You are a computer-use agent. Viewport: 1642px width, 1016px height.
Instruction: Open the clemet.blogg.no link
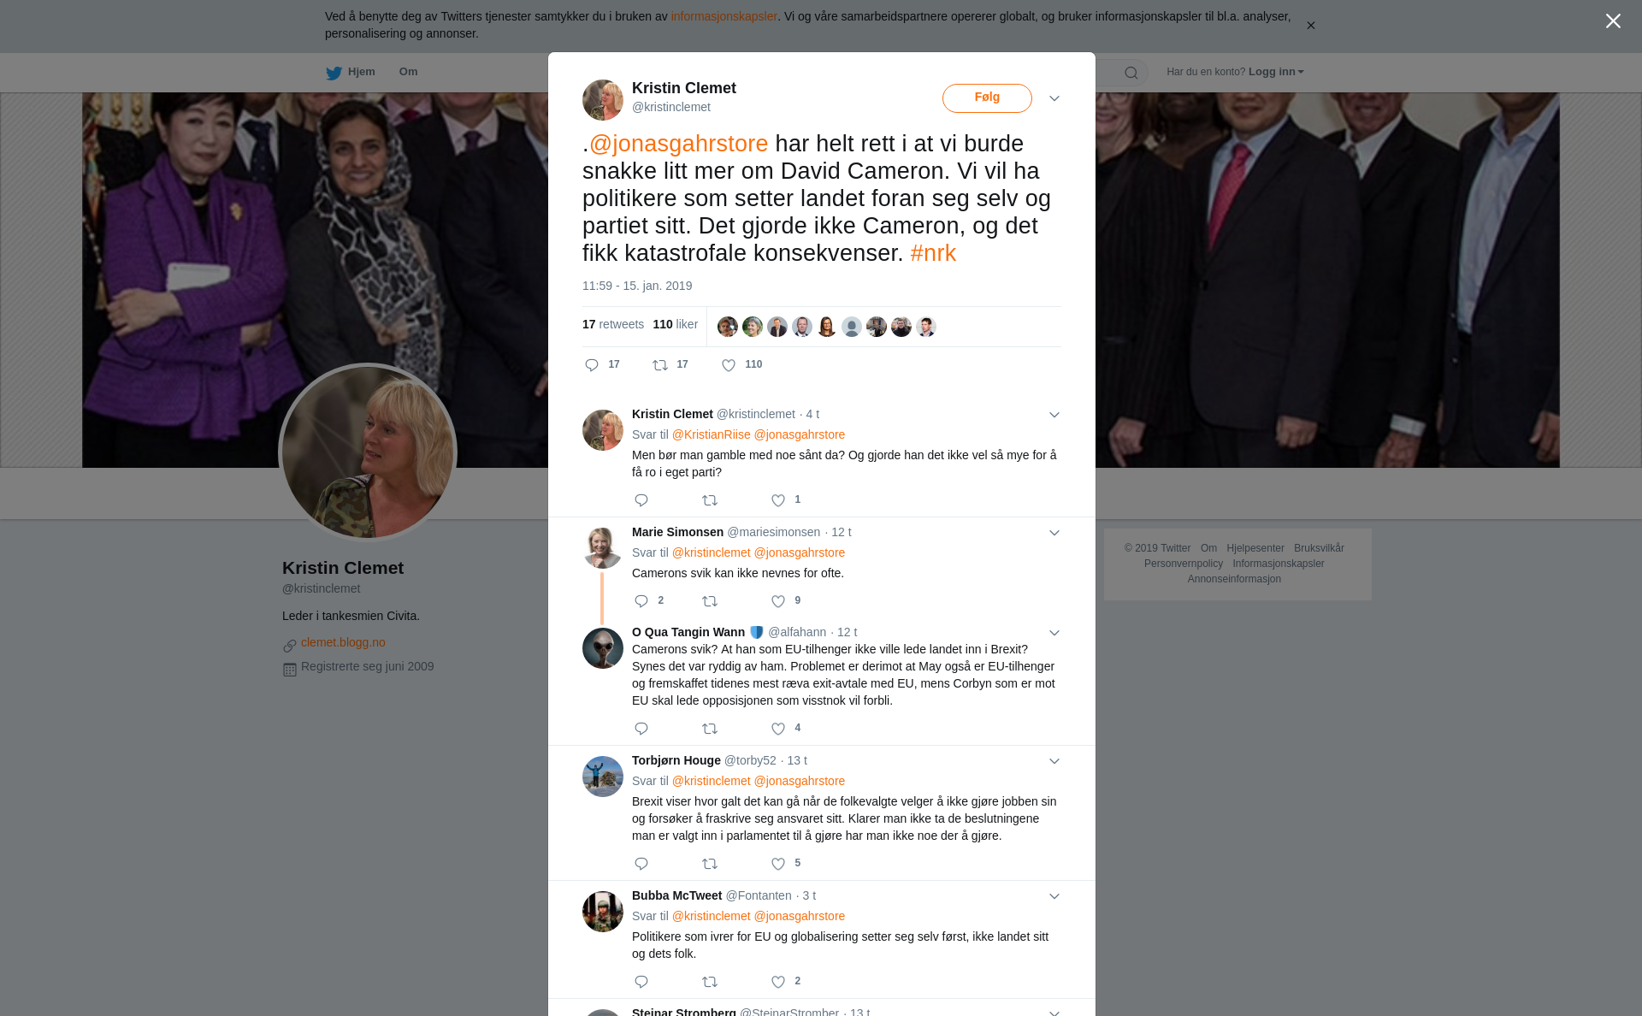coord(343,642)
